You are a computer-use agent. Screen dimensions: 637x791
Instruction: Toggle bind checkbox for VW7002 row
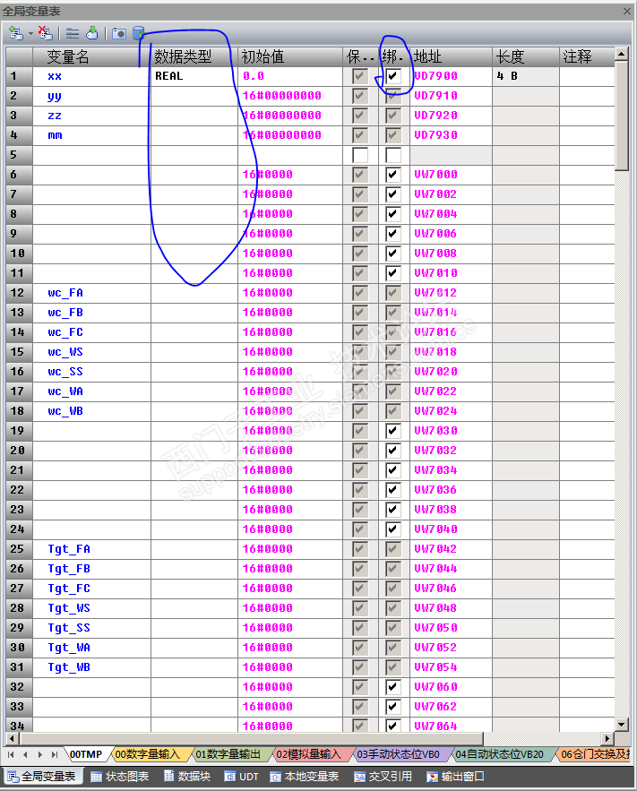(x=393, y=194)
